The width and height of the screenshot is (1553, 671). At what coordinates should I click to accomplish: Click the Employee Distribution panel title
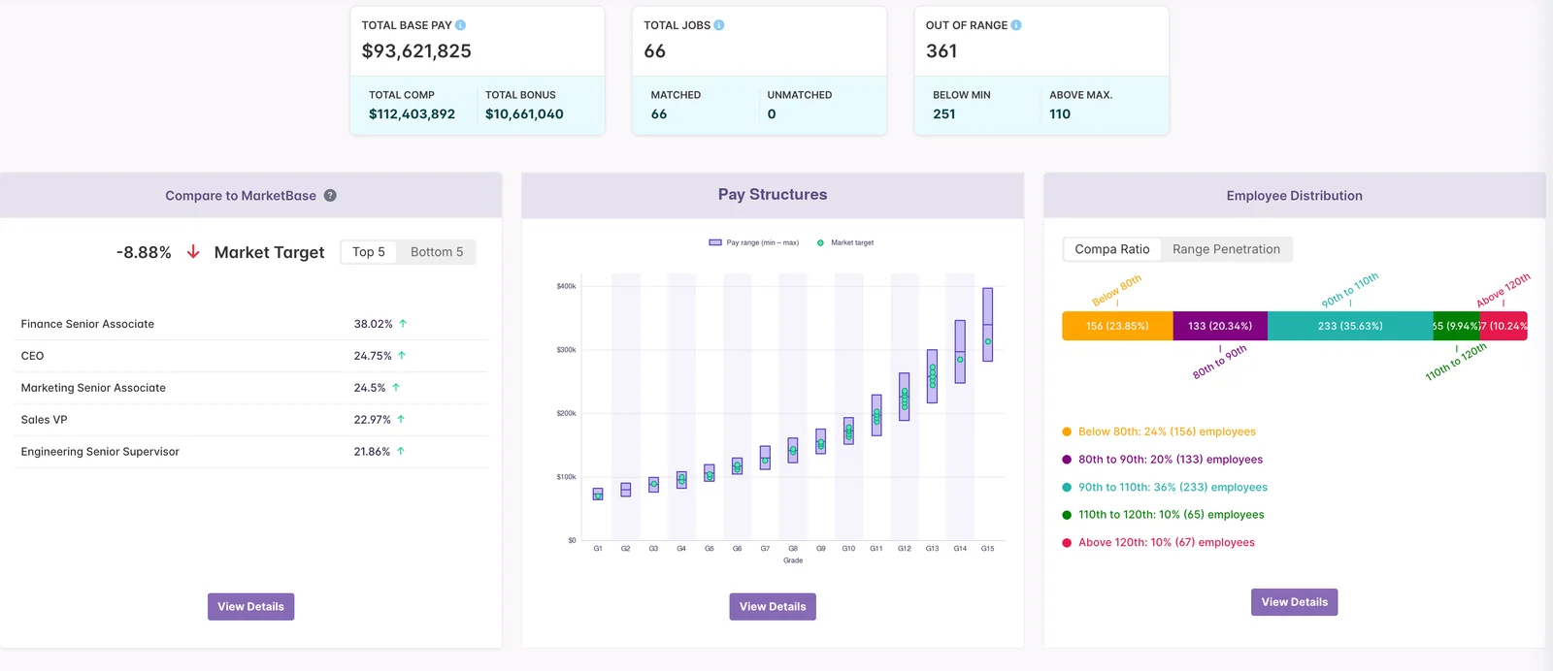(x=1295, y=196)
